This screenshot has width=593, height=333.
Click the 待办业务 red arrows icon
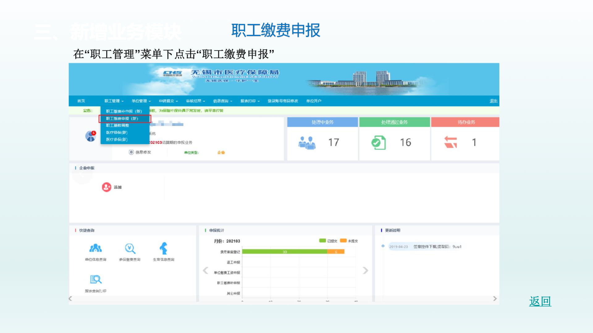[x=450, y=142]
